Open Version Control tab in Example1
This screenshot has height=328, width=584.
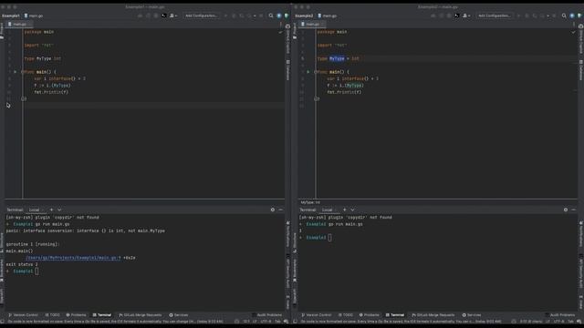[x=23, y=315]
